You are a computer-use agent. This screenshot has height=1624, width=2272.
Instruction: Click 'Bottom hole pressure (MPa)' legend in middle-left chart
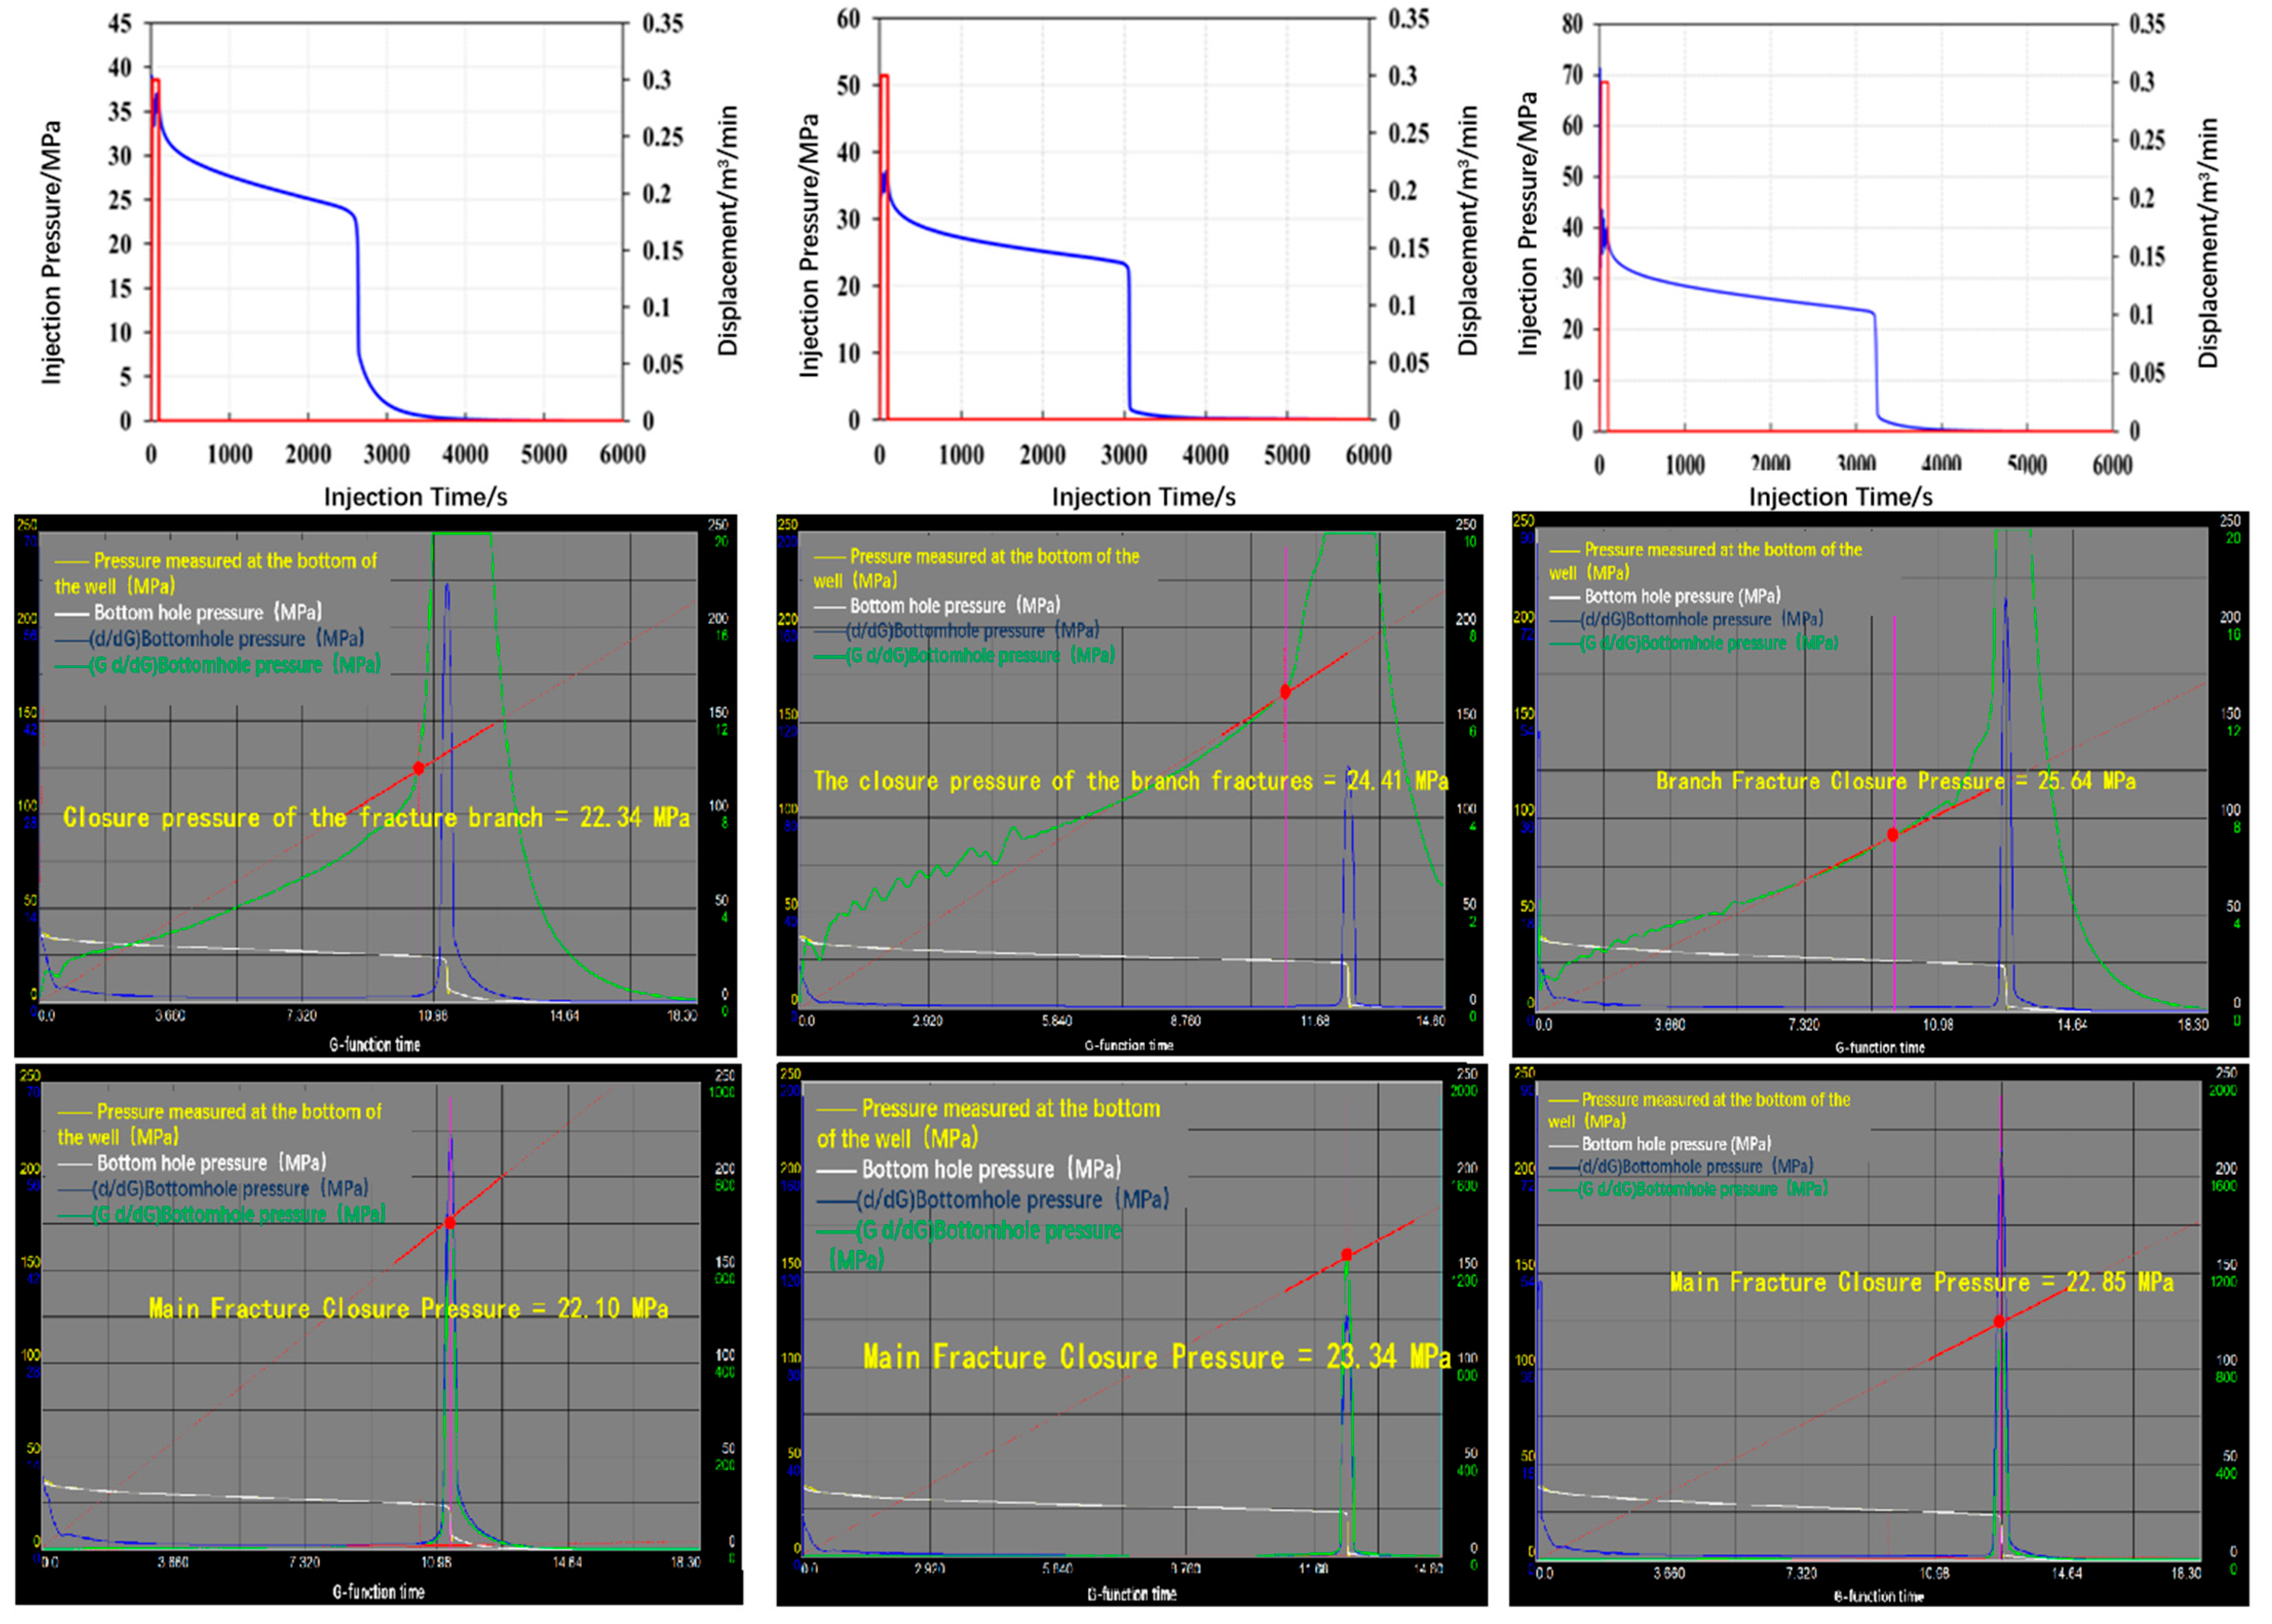point(207,612)
